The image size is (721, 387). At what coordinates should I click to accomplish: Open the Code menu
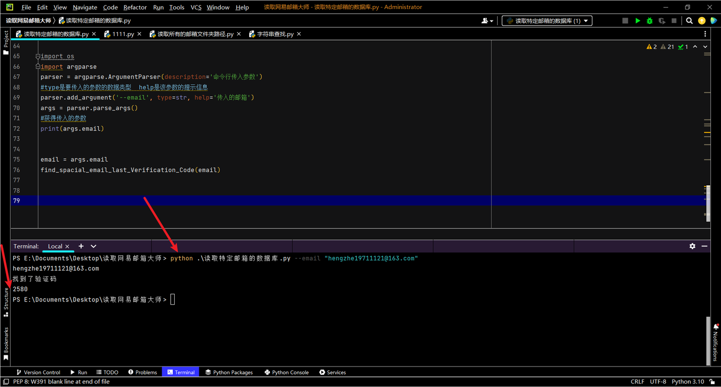tap(110, 8)
